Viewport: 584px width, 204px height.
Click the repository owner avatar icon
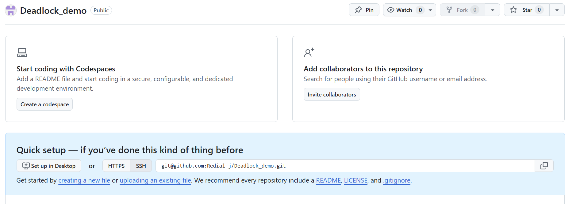[x=11, y=10]
